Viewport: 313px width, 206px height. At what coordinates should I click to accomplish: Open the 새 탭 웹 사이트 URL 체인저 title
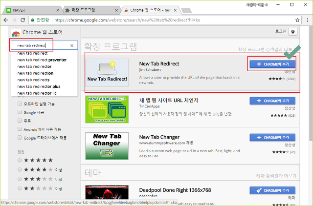(x=169, y=100)
